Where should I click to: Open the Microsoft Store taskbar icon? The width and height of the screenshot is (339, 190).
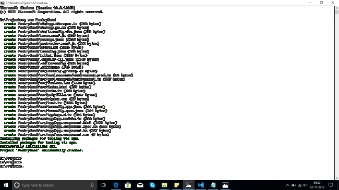(x=128, y=185)
